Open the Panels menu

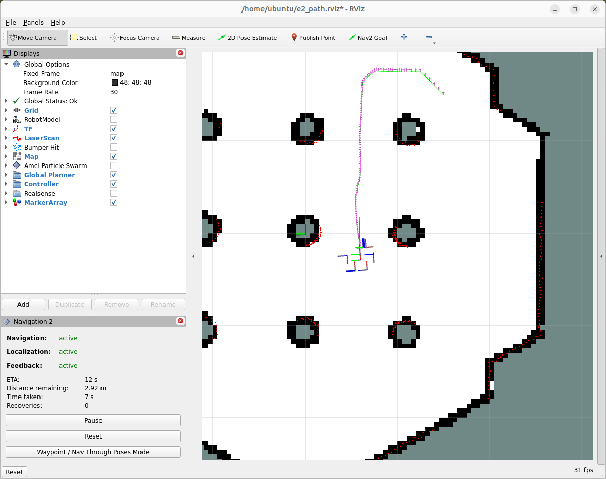click(x=33, y=23)
